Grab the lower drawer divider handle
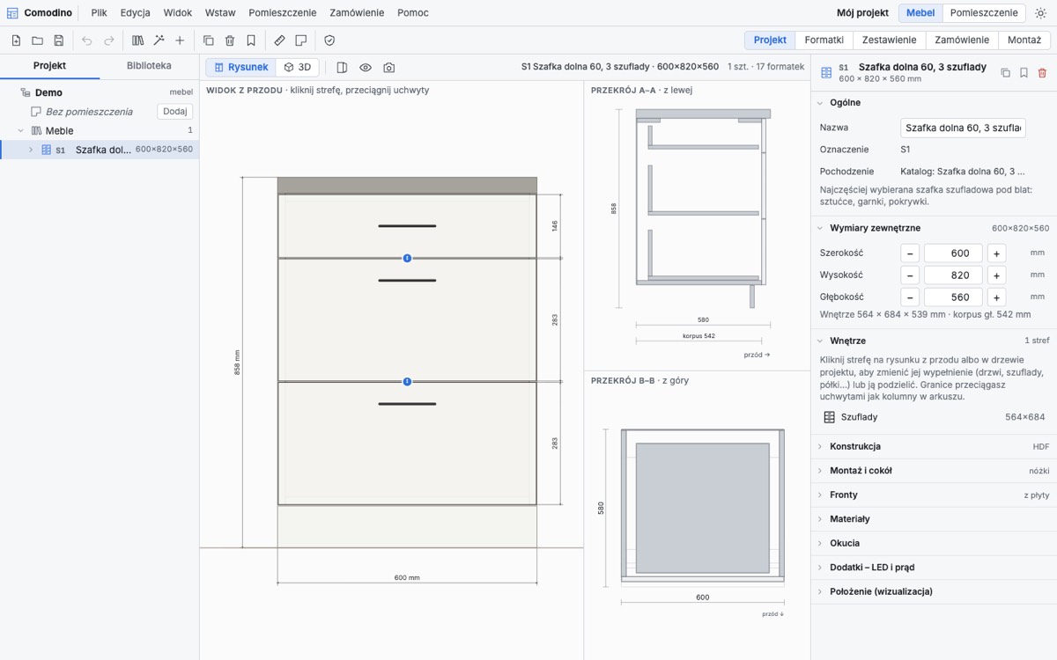The height and width of the screenshot is (660, 1057). click(x=407, y=382)
